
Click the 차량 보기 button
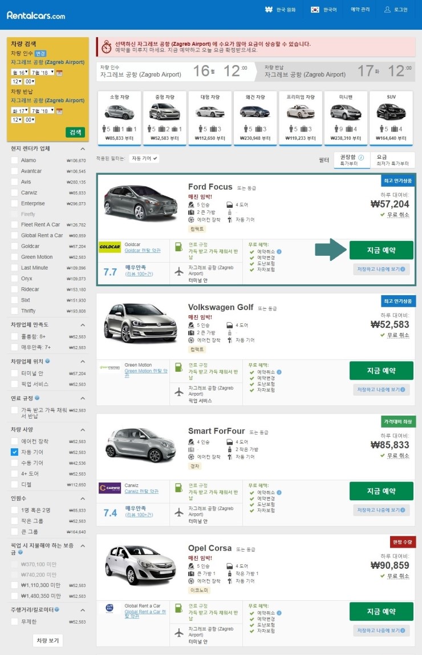[48, 640]
